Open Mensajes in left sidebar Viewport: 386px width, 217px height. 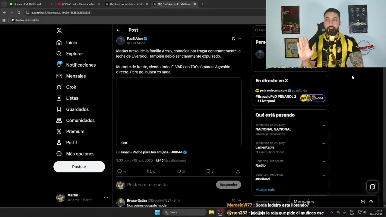(x=71, y=76)
